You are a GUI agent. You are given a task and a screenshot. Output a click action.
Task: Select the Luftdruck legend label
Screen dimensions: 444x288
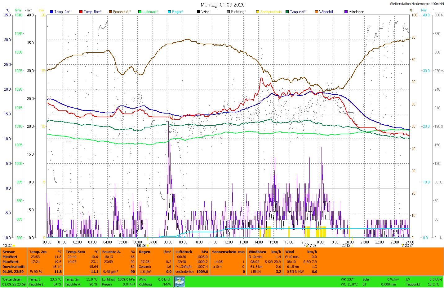150,12
